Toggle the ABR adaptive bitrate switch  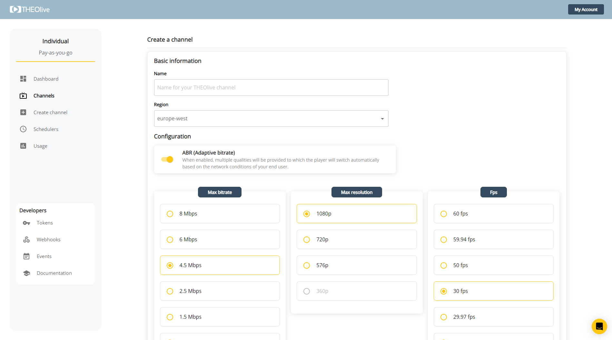click(x=167, y=159)
